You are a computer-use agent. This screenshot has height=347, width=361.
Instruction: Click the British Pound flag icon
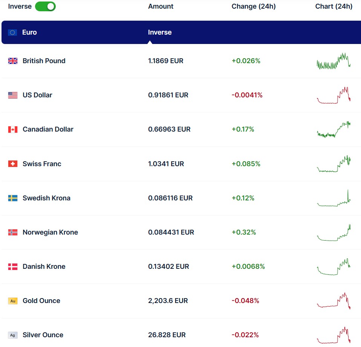(13, 61)
